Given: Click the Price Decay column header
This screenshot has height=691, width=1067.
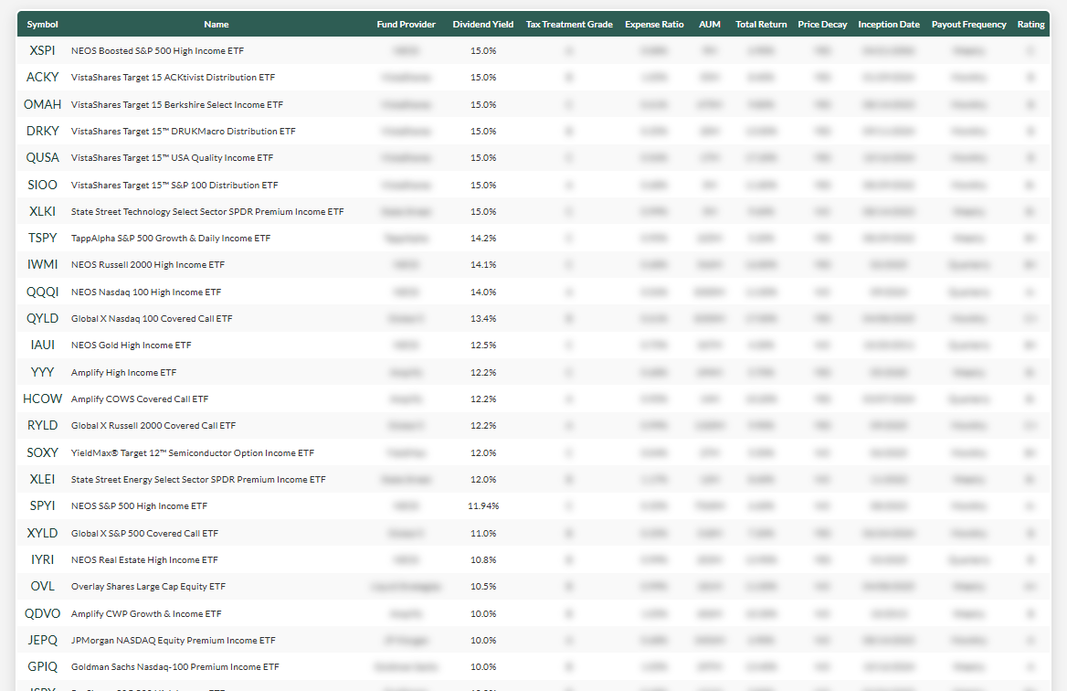Looking at the screenshot, I should coord(822,25).
